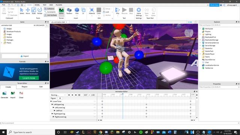Image resolution: width=240 pixels, height=135 pixels.
Task: Open Task View on taskbar
Action: click(65, 132)
